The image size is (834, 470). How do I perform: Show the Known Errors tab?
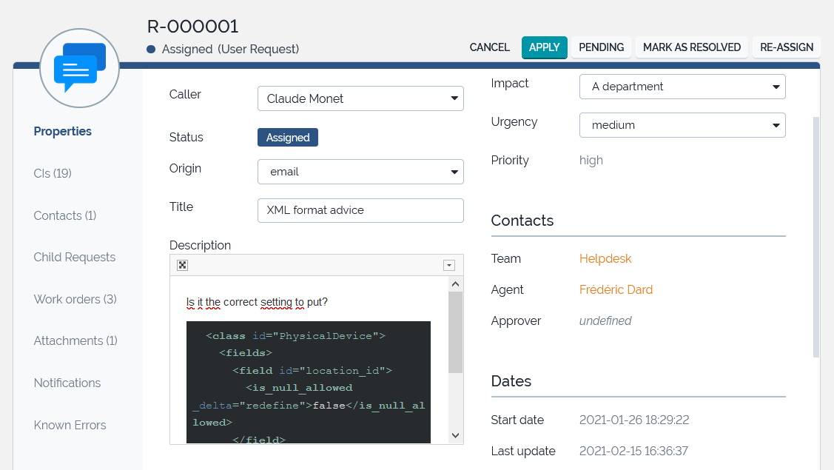pos(70,425)
